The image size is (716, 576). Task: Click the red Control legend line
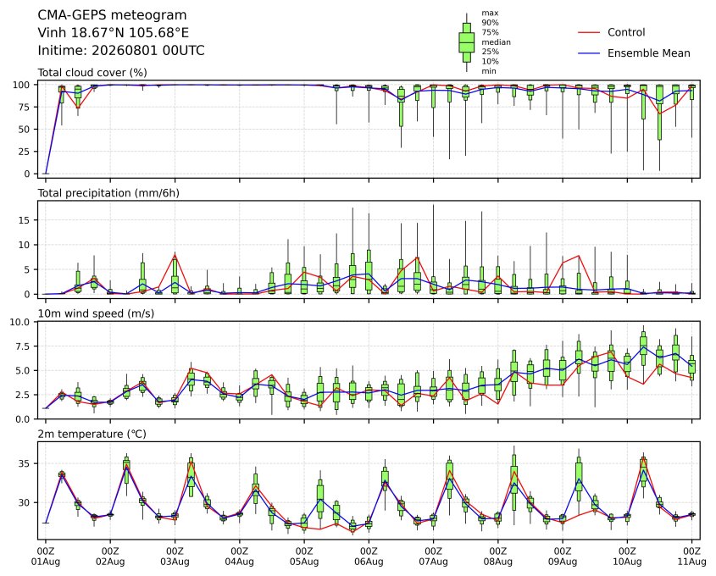click(x=589, y=32)
